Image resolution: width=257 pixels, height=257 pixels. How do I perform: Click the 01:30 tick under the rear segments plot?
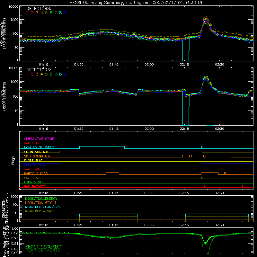pos(79,129)
